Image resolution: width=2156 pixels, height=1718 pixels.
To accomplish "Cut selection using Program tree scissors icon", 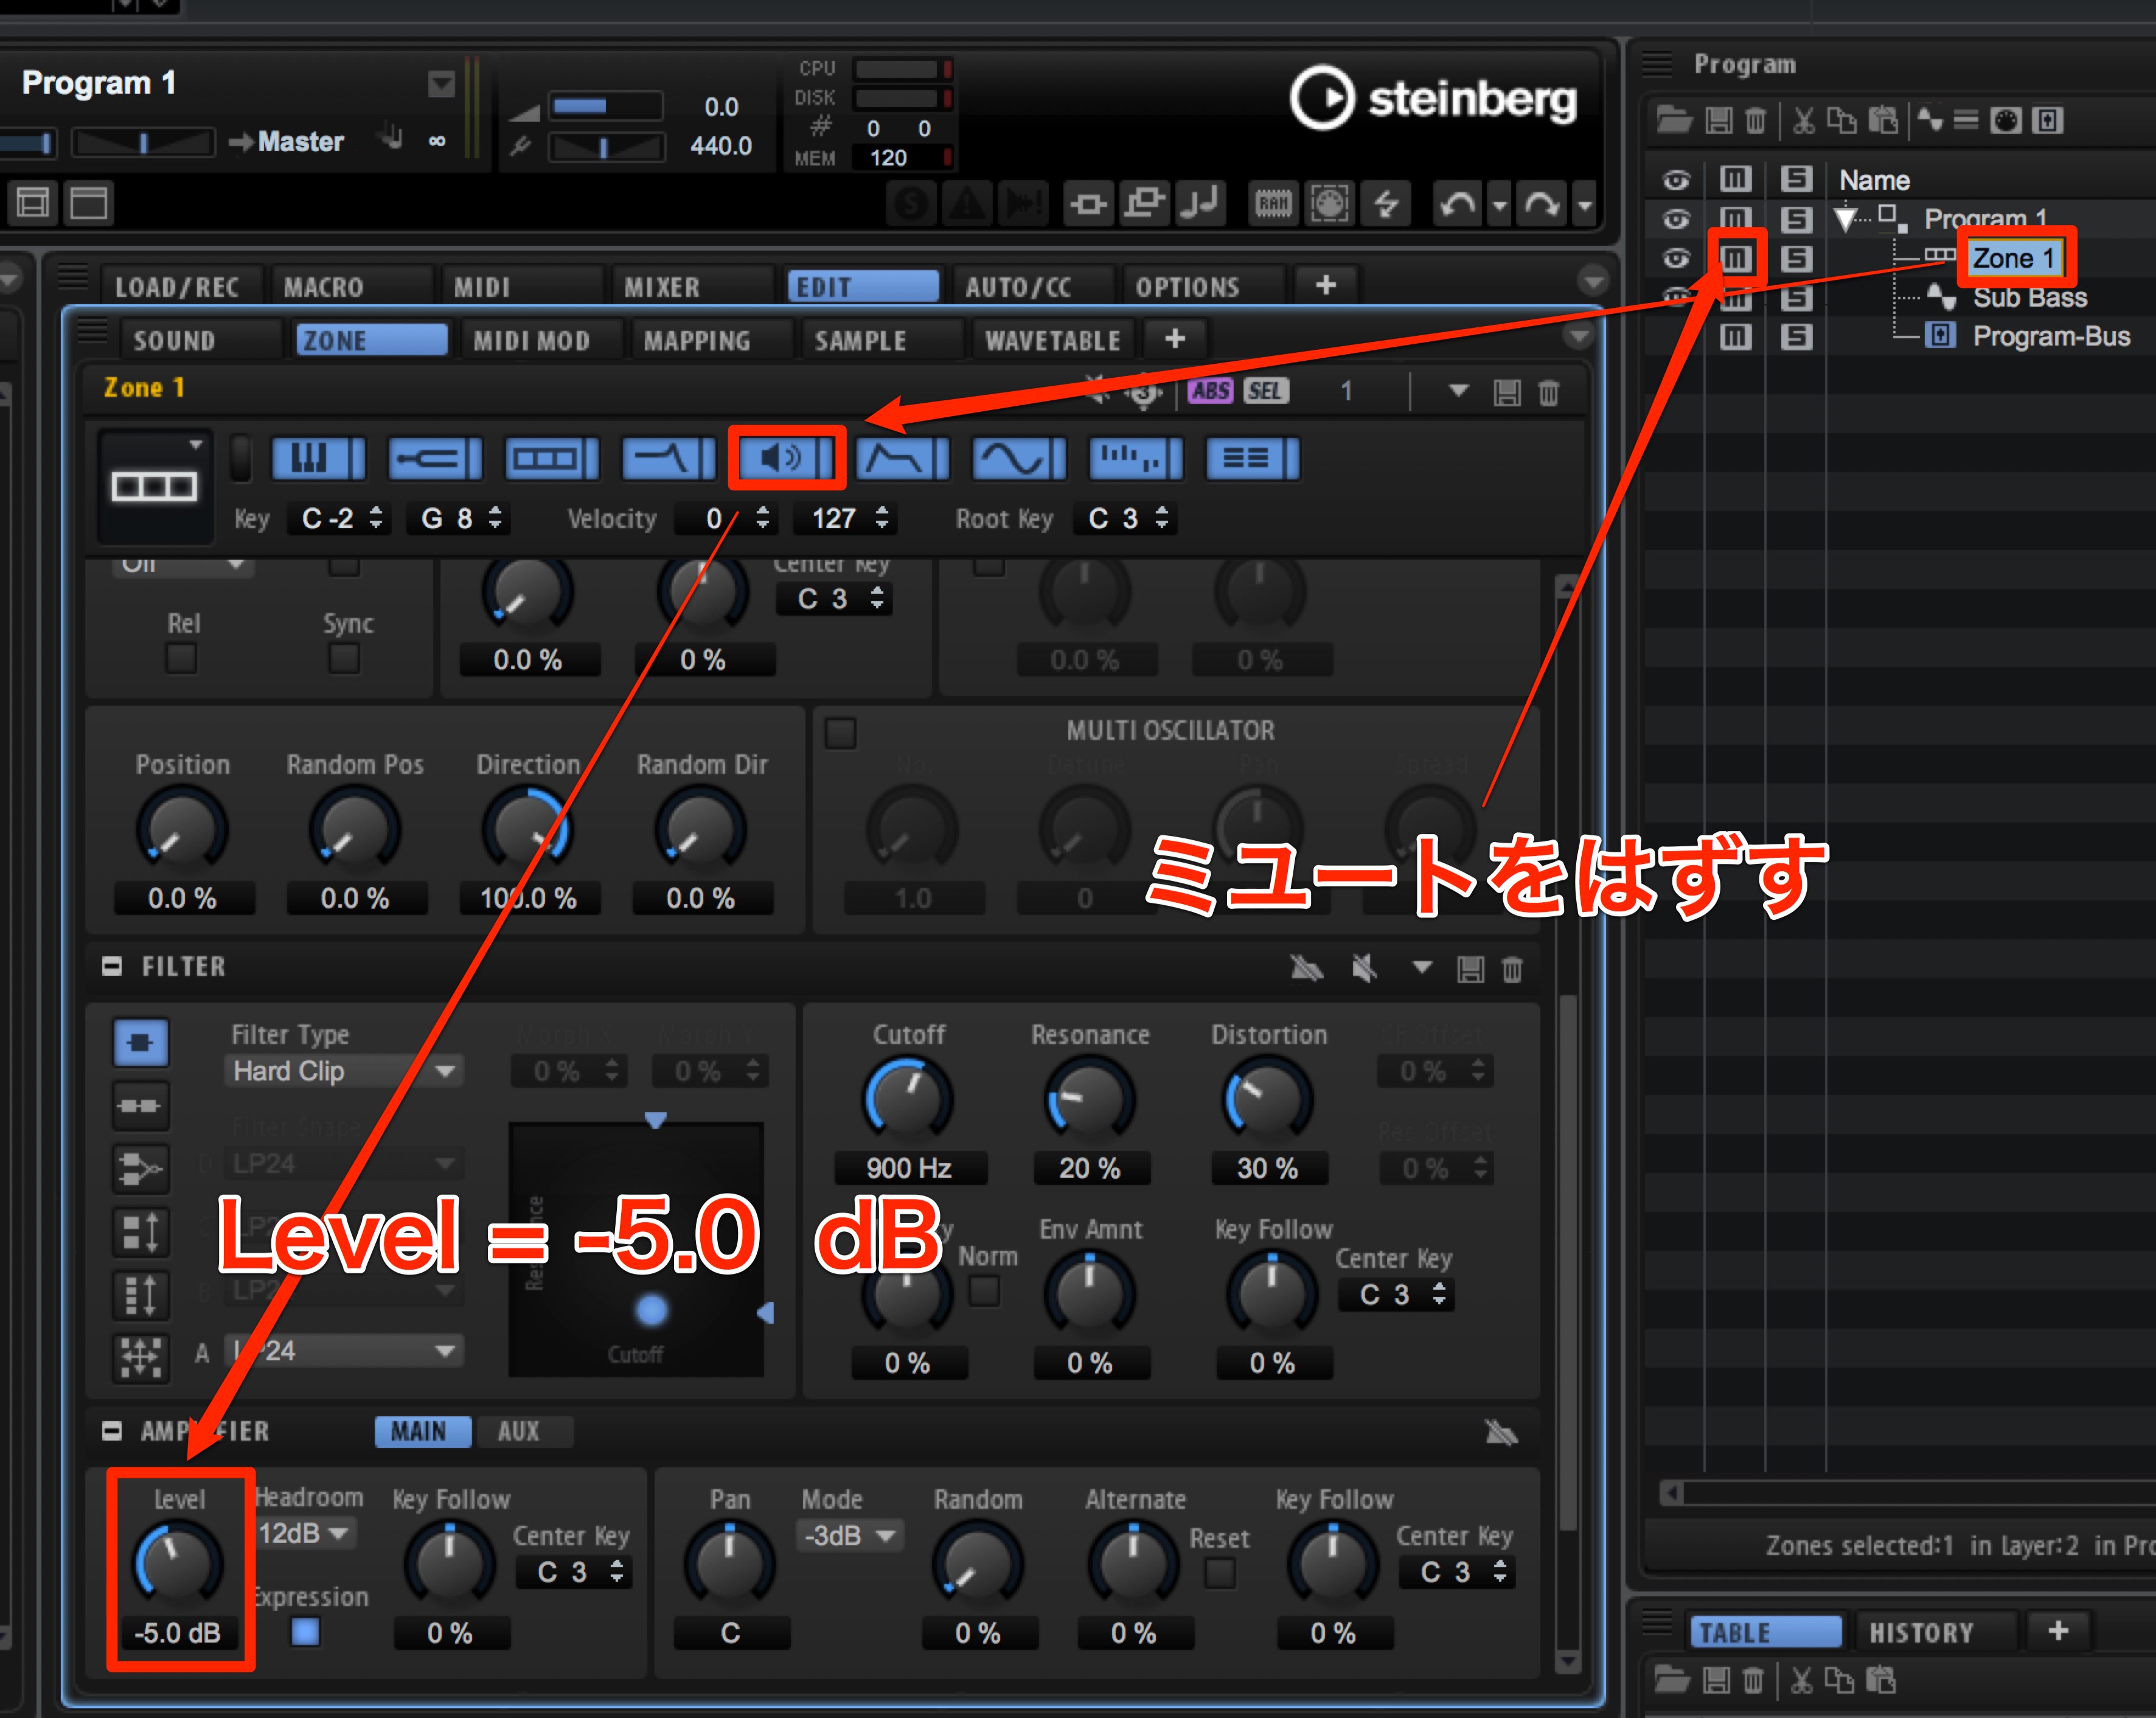I will click(1803, 120).
